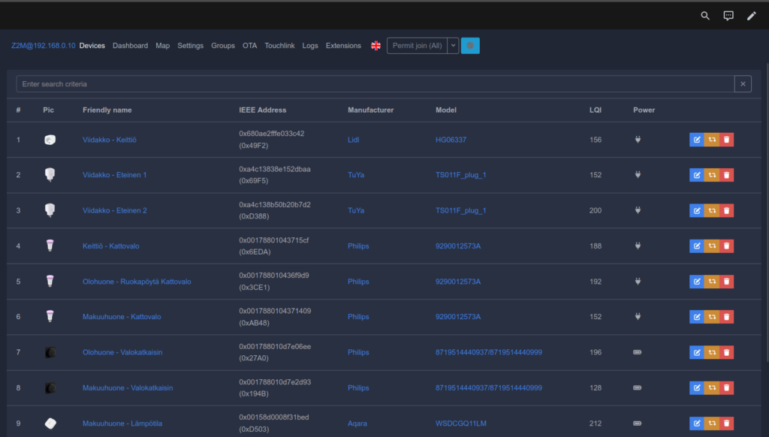The height and width of the screenshot is (437, 769).
Task: Edit the Viidakko - Keittiö device
Action: pos(697,139)
